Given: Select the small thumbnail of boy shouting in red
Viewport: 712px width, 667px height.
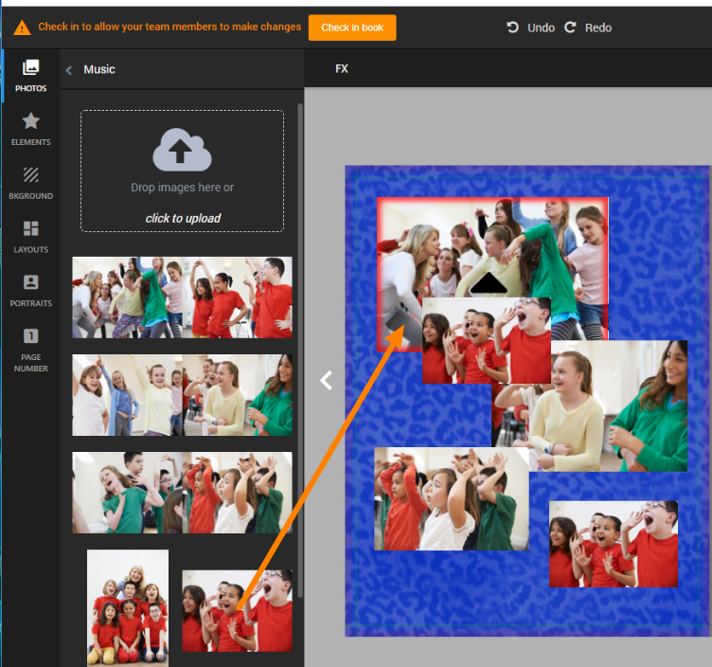Looking at the screenshot, I should 237,611.
